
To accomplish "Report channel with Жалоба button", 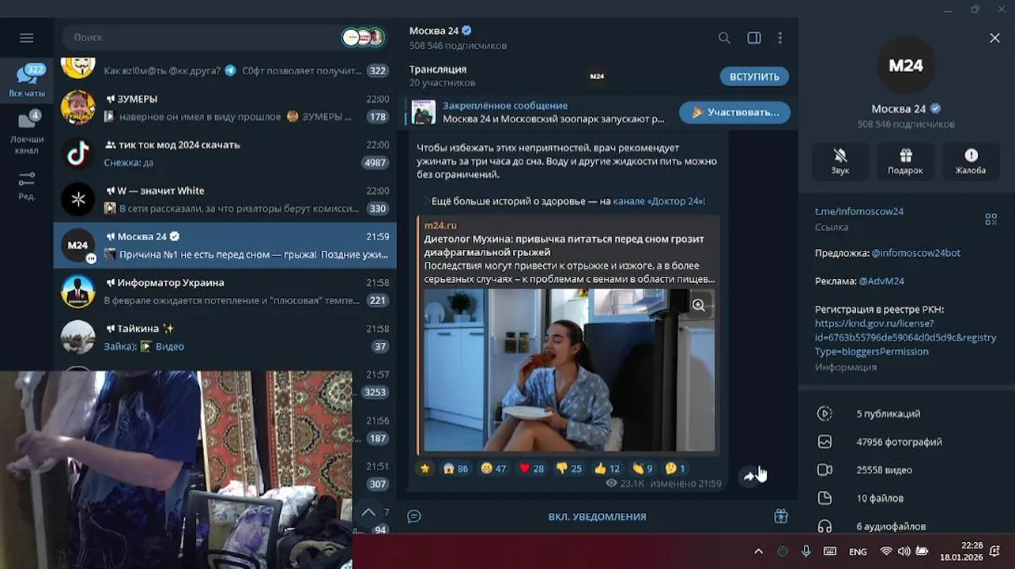I will [971, 161].
